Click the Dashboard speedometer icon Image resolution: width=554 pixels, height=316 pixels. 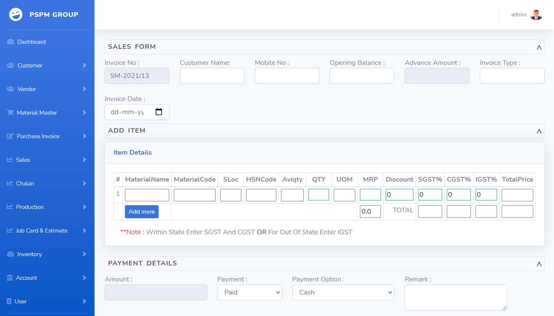click(11, 42)
